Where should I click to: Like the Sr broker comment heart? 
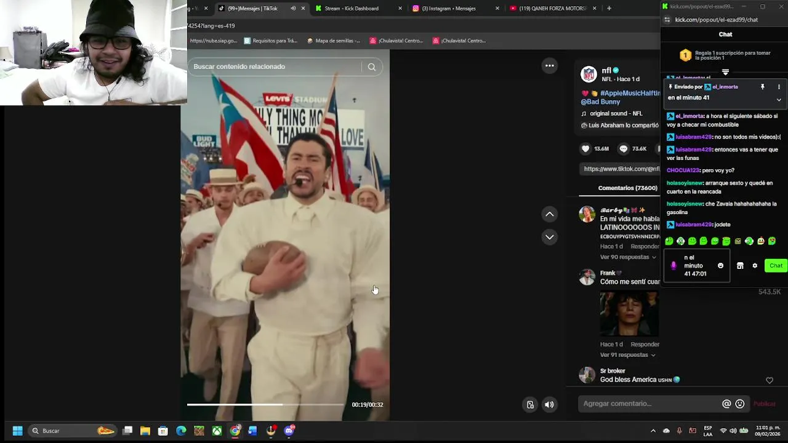pyautogui.click(x=770, y=380)
